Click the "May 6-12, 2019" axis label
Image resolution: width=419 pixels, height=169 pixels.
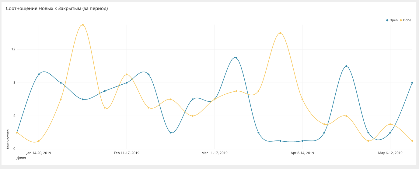(x=390, y=153)
